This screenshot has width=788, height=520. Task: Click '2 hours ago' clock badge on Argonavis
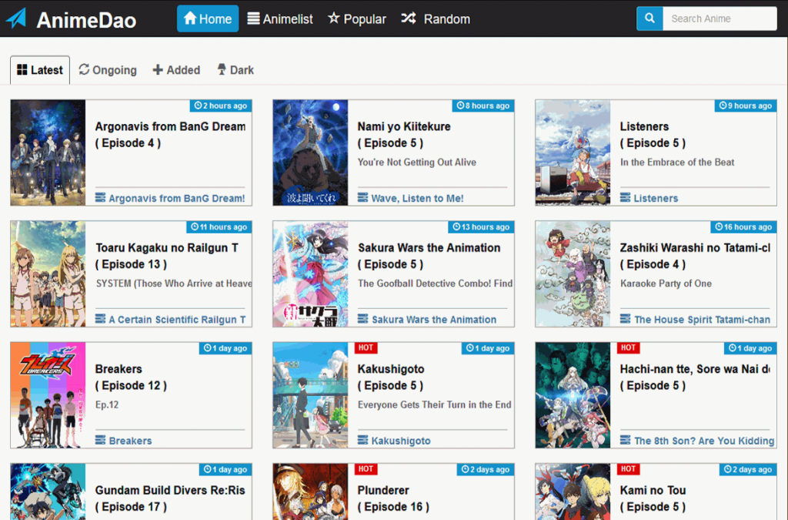click(x=221, y=106)
